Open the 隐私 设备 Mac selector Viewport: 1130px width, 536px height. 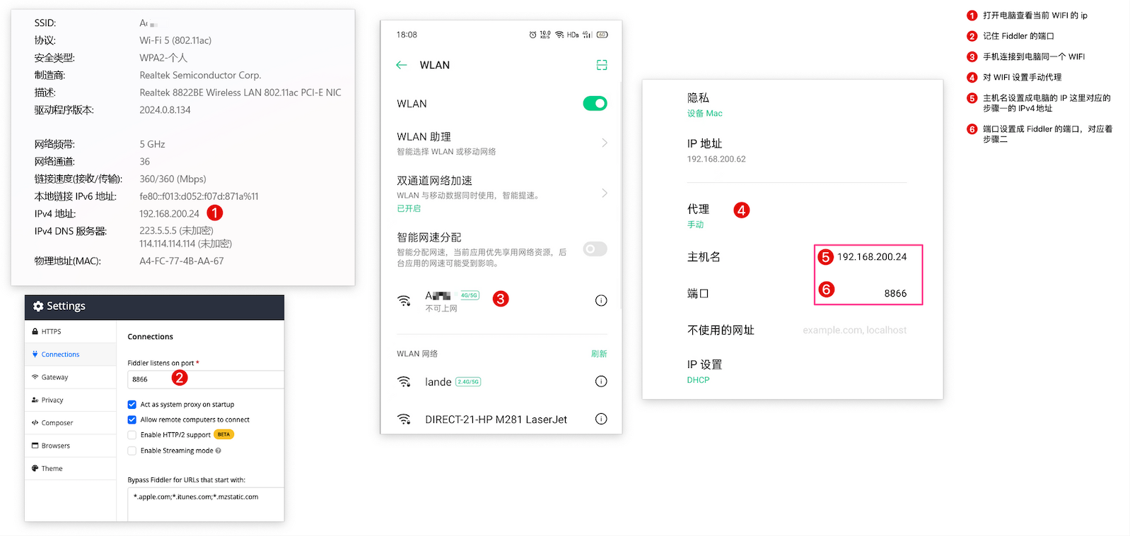tap(797, 105)
